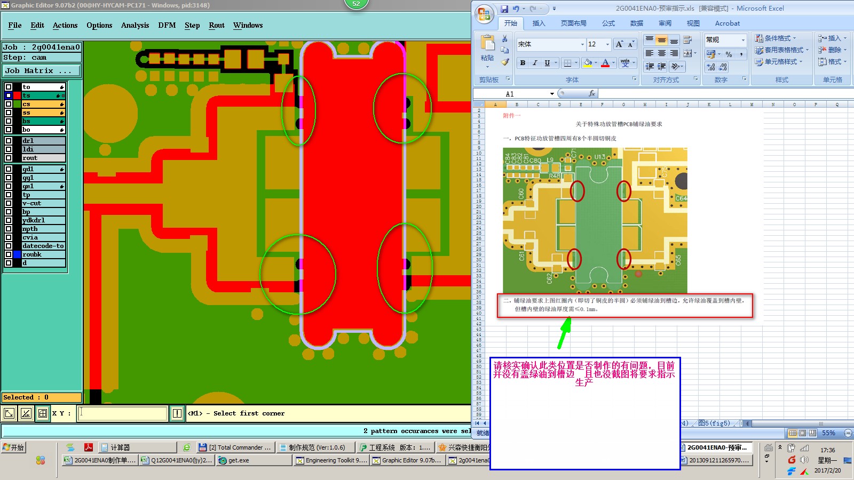Screen dimensions: 854x480
Task: Save the Excel workbook from quick access toolbar
Action: point(504,9)
